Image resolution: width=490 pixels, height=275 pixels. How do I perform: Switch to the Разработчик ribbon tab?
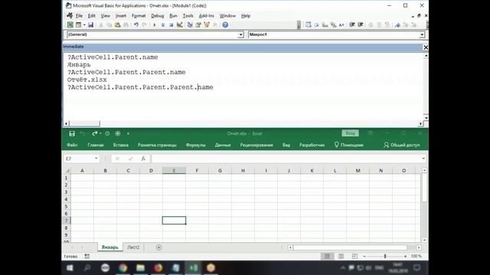pyautogui.click(x=312, y=145)
